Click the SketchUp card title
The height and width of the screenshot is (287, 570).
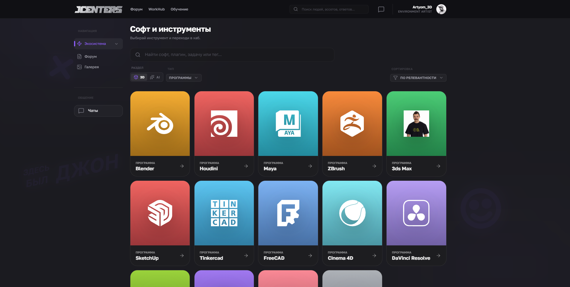147,258
